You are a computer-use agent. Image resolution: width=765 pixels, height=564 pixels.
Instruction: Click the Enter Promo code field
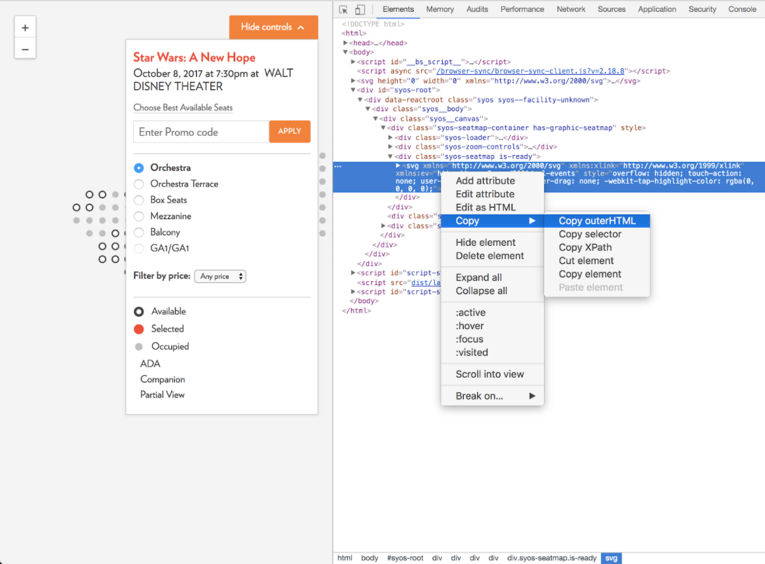[201, 132]
